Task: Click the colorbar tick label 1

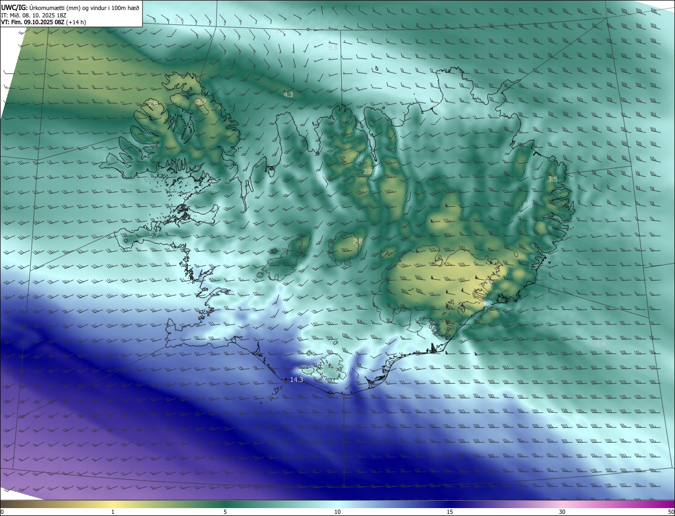Action: [x=113, y=512]
